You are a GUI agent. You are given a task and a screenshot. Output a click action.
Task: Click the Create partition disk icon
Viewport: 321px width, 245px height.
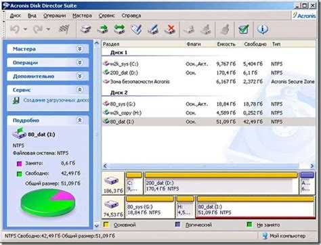point(86,29)
